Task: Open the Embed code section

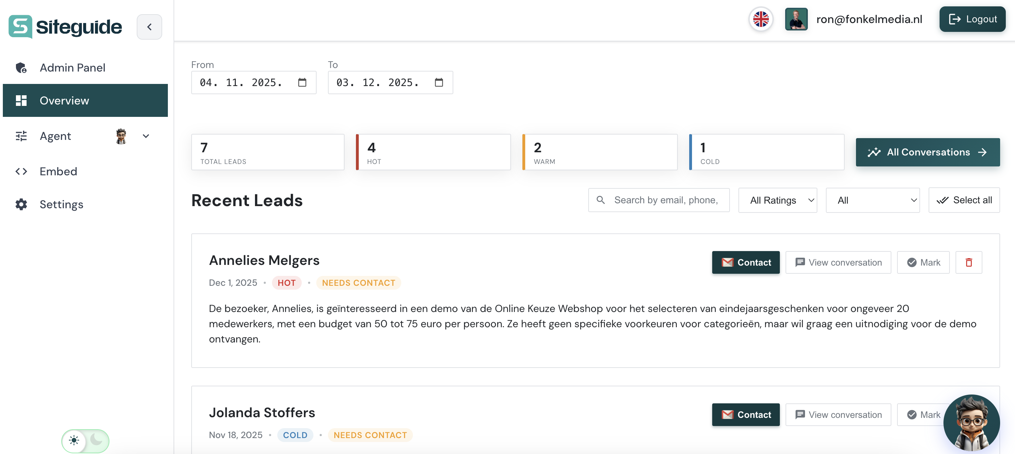Action: coord(58,171)
